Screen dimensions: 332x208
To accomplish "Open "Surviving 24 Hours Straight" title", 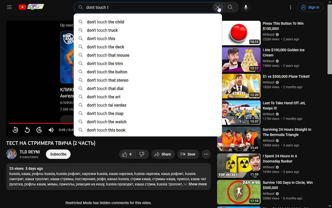I will 287,132.
